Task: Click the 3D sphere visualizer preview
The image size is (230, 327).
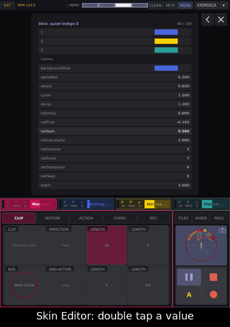Action: click(201, 245)
